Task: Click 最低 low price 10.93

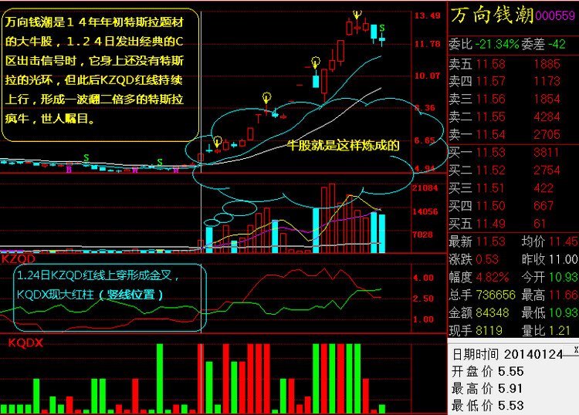Action: pyautogui.click(x=564, y=313)
